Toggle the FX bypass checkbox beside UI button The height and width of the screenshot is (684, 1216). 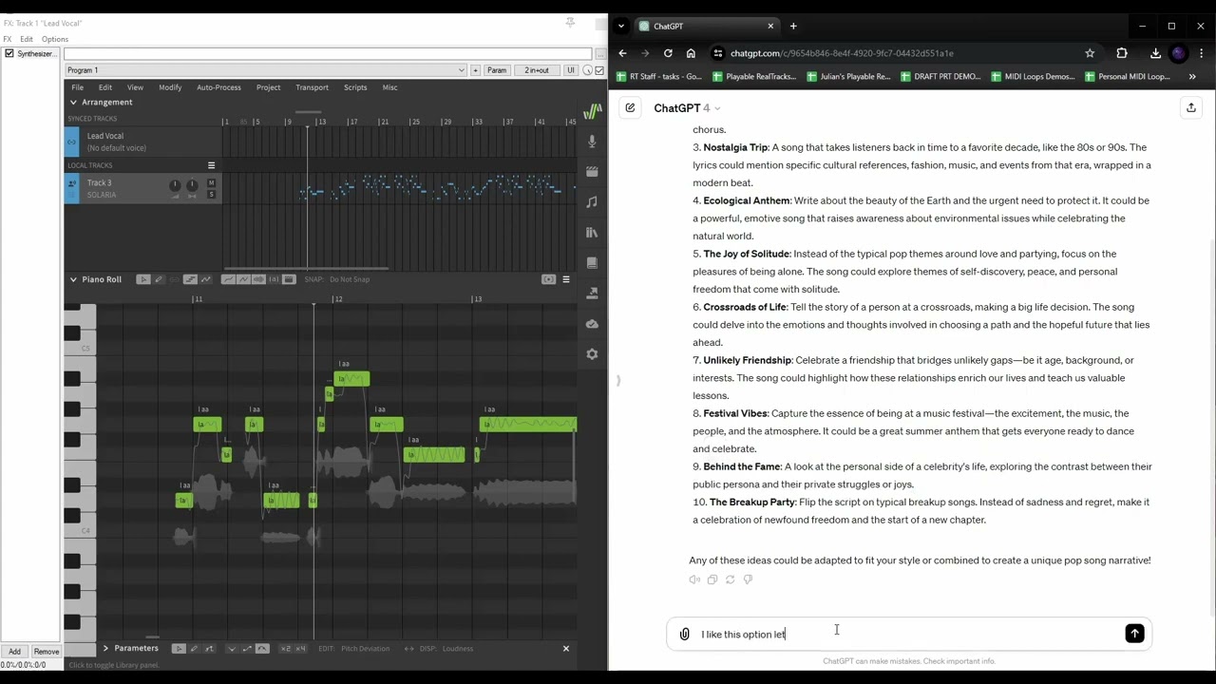pyautogui.click(x=599, y=70)
